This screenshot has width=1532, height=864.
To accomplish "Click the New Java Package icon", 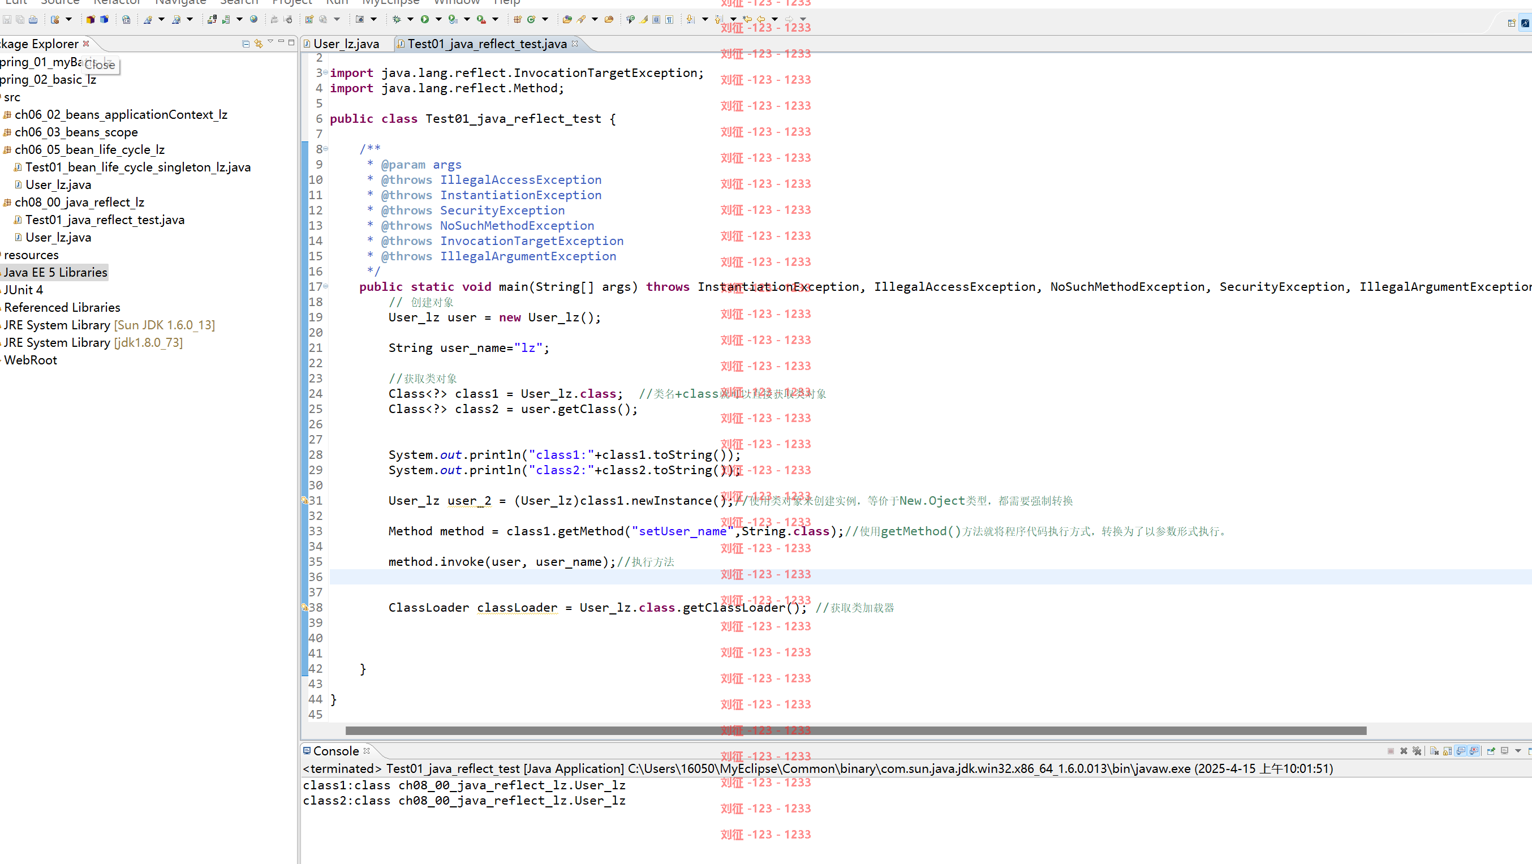I will (x=518, y=20).
